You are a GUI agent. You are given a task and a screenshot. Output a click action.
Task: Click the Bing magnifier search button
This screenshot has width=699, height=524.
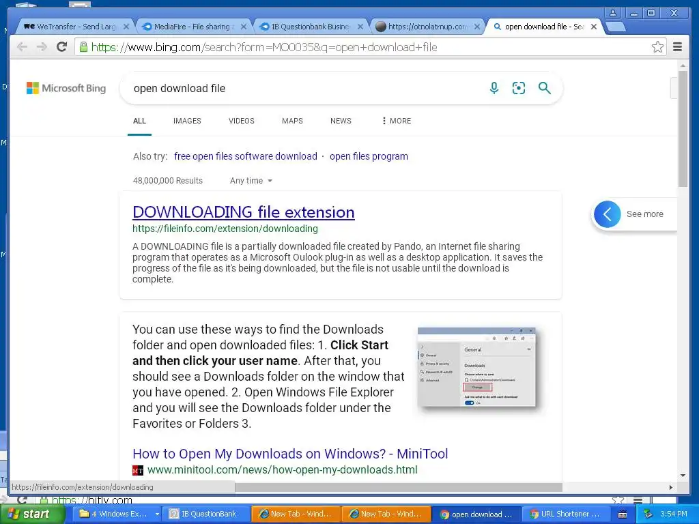pyautogui.click(x=544, y=88)
